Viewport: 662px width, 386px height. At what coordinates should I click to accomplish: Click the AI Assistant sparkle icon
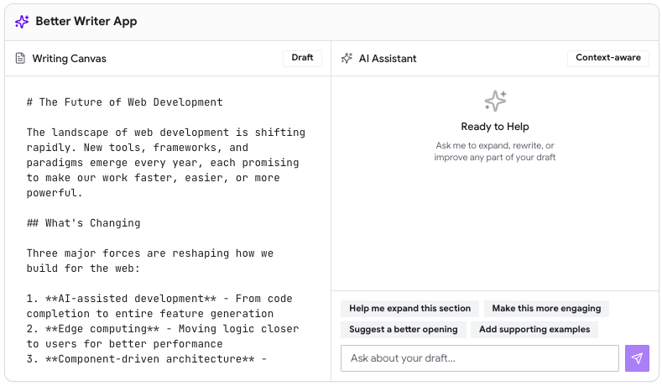point(347,59)
